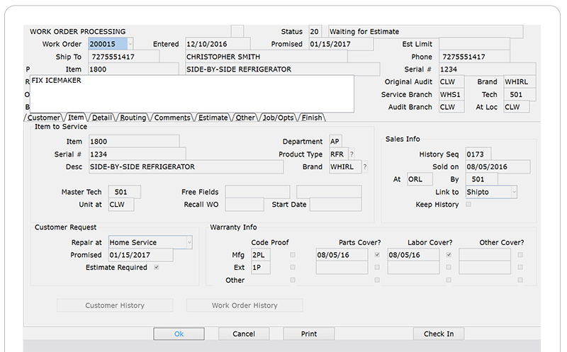Open the Repair at Home Service dropdown

[189, 242]
